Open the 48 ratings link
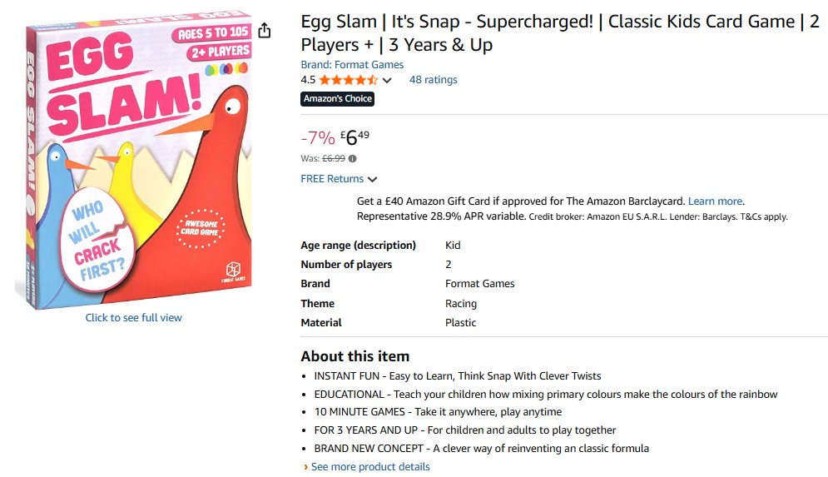The image size is (828, 477). tap(433, 80)
